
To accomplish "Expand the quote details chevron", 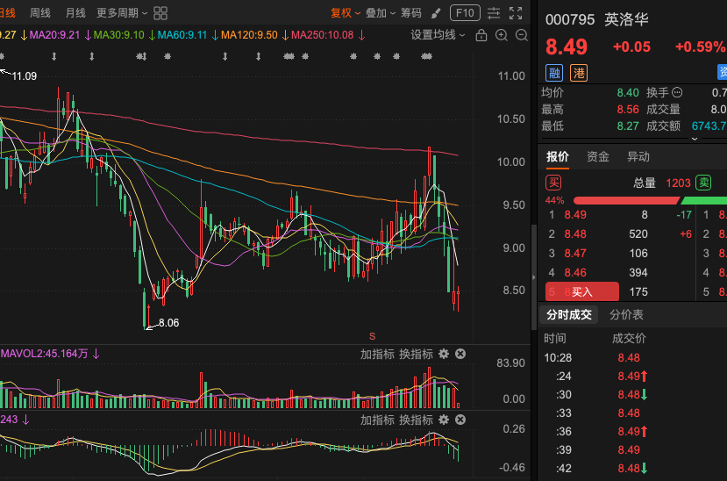I will [695, 139].
